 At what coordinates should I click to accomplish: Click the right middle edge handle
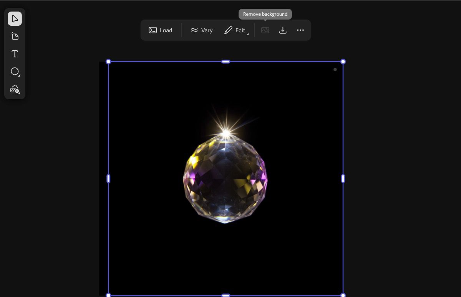(343, 179)
